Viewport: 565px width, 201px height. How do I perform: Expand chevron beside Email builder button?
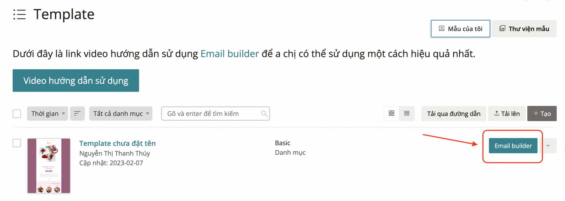[548, 146]
